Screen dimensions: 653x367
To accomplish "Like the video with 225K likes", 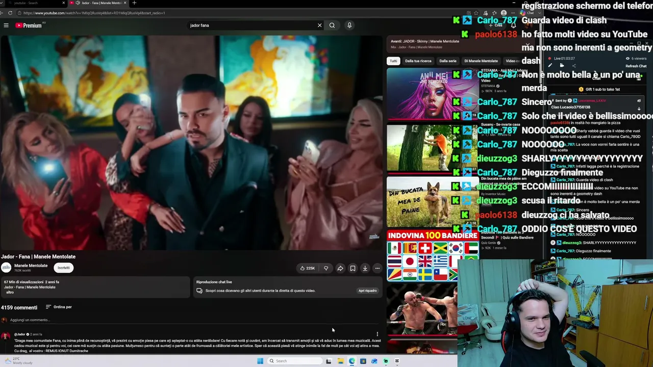I will click(x=308, y=268).
